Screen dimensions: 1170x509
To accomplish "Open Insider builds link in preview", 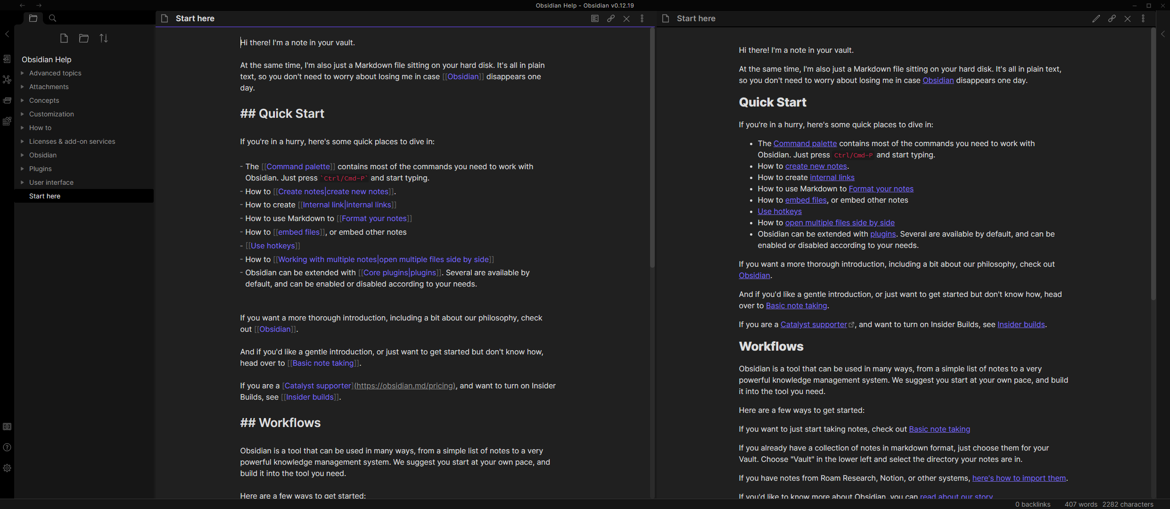I will (x=1021, y=324).
